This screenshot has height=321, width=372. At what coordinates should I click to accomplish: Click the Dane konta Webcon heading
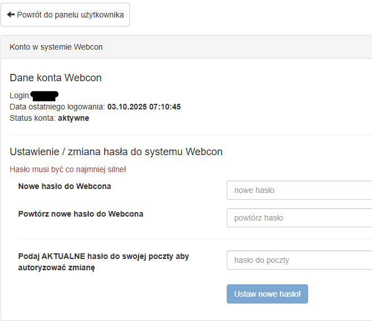[55, 78]
